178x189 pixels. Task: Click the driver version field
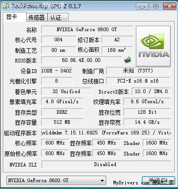(106, 133)
